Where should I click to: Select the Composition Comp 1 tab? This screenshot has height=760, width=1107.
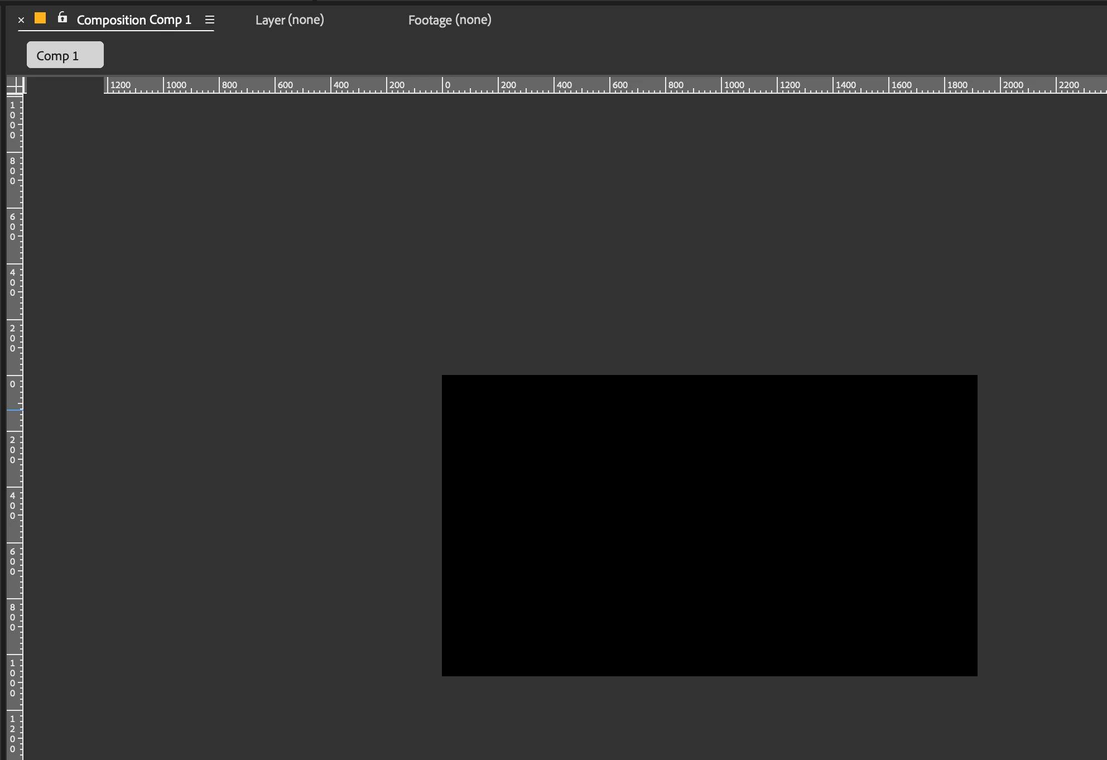point(134,20)
